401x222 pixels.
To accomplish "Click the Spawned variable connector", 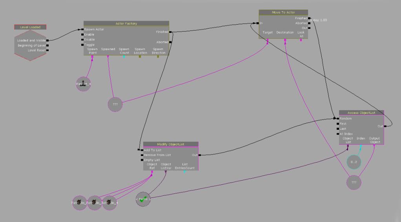I will point(108,57).
